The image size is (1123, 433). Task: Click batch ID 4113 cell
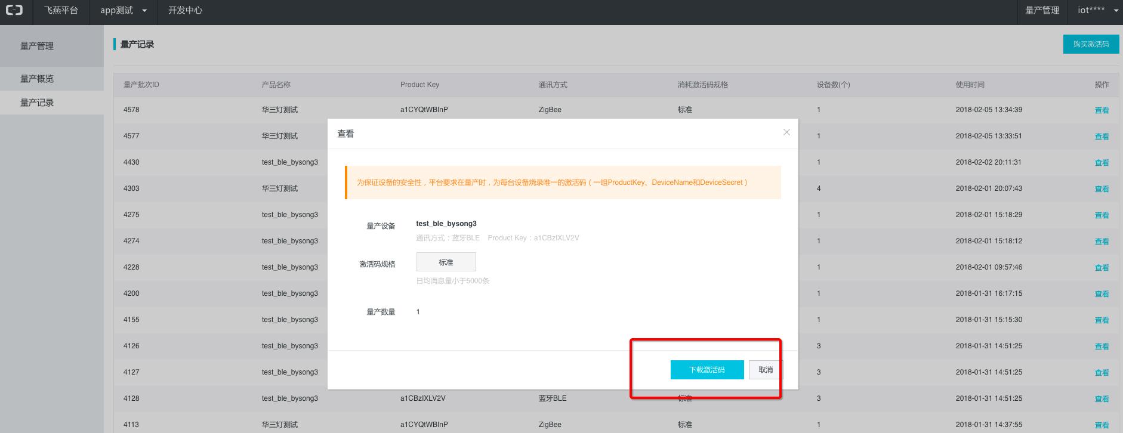(x=131, y=425)
